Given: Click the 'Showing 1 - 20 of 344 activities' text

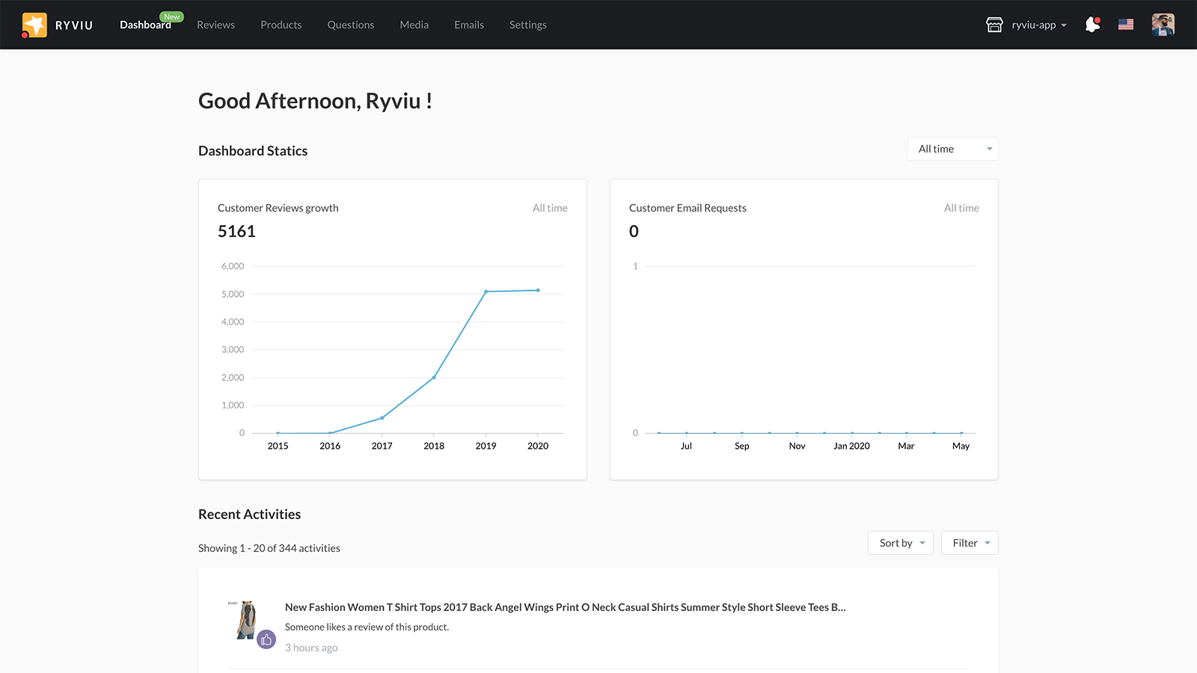Looking at the screenshot, I should tap(269, 548).
